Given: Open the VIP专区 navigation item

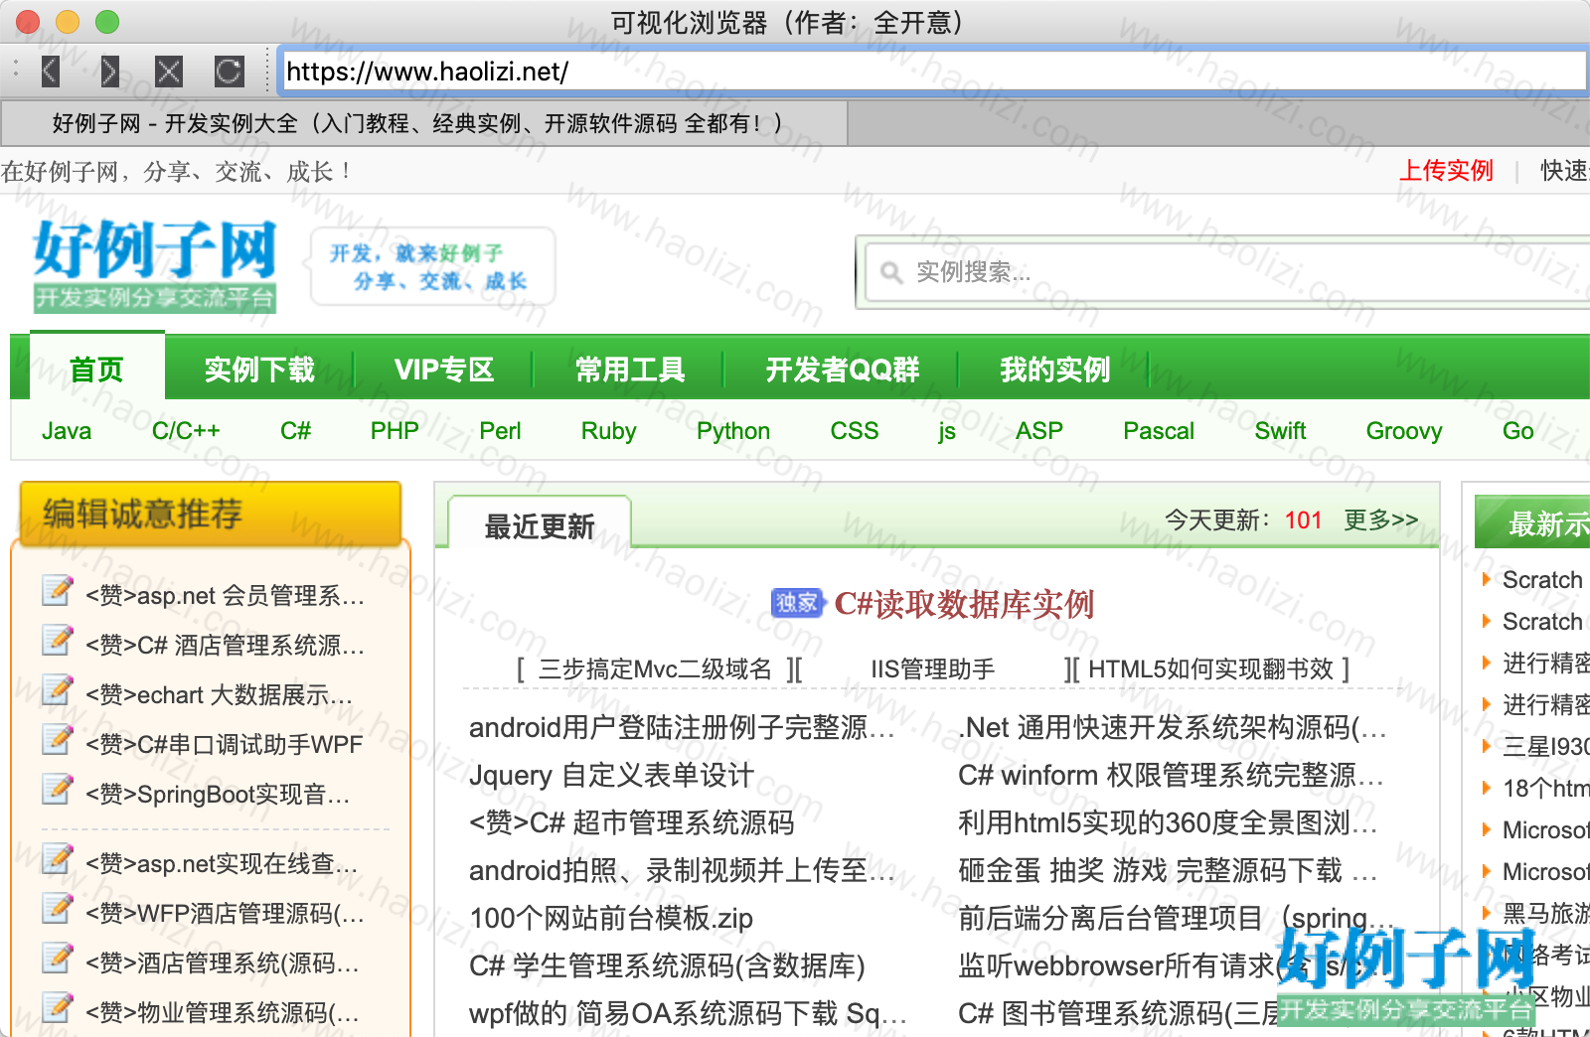Looking at the screenshot, I should click(444, 370).
